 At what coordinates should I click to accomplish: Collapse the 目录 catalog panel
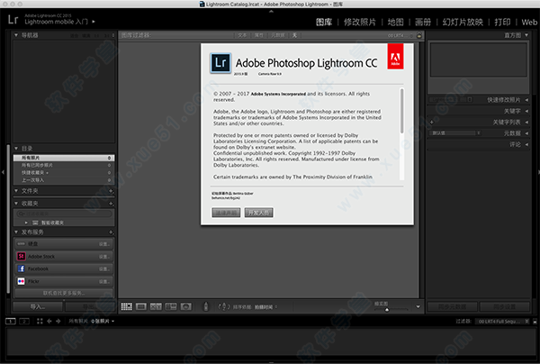click(x=16, y=149)
